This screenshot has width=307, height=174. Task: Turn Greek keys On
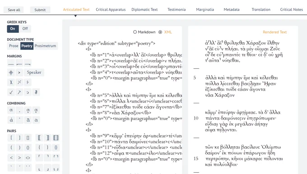coord(13,29)
